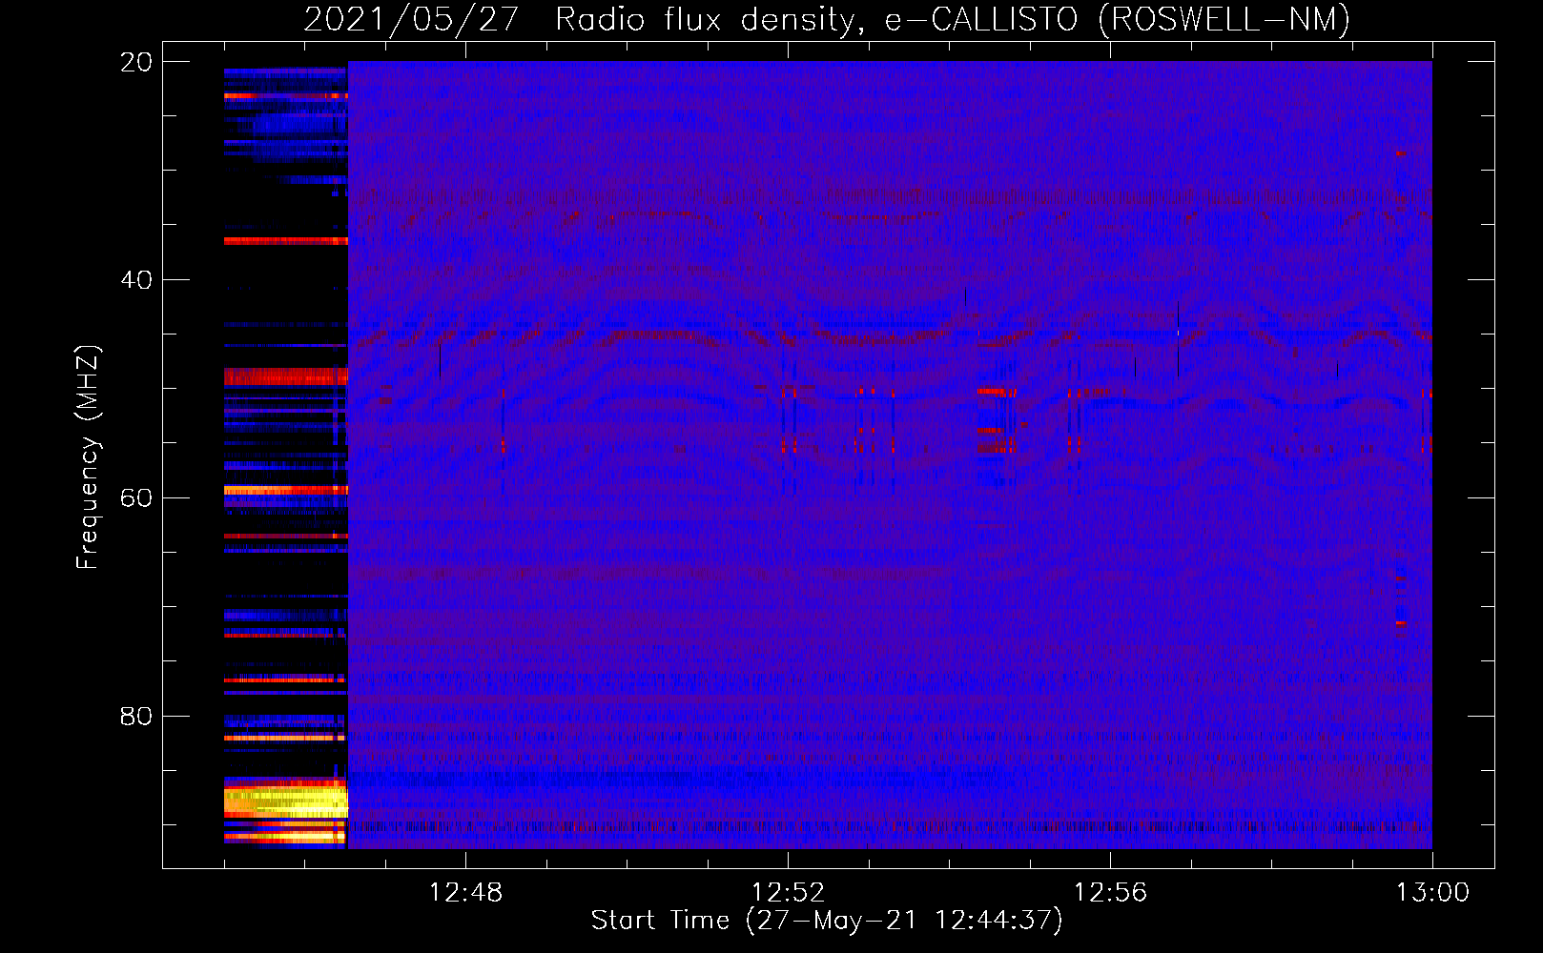
Task: Click the 13:00 time tick label
Action: click(x=1432, y=893)
